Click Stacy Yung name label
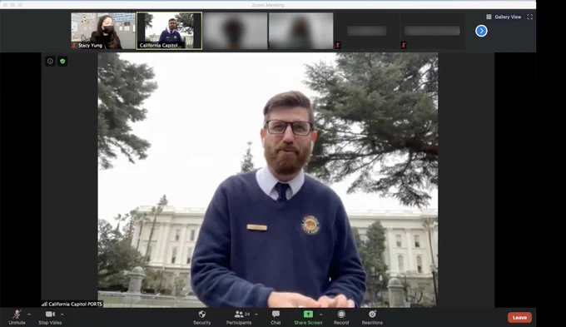Screen dimensions: 566x327 [90, 46]
